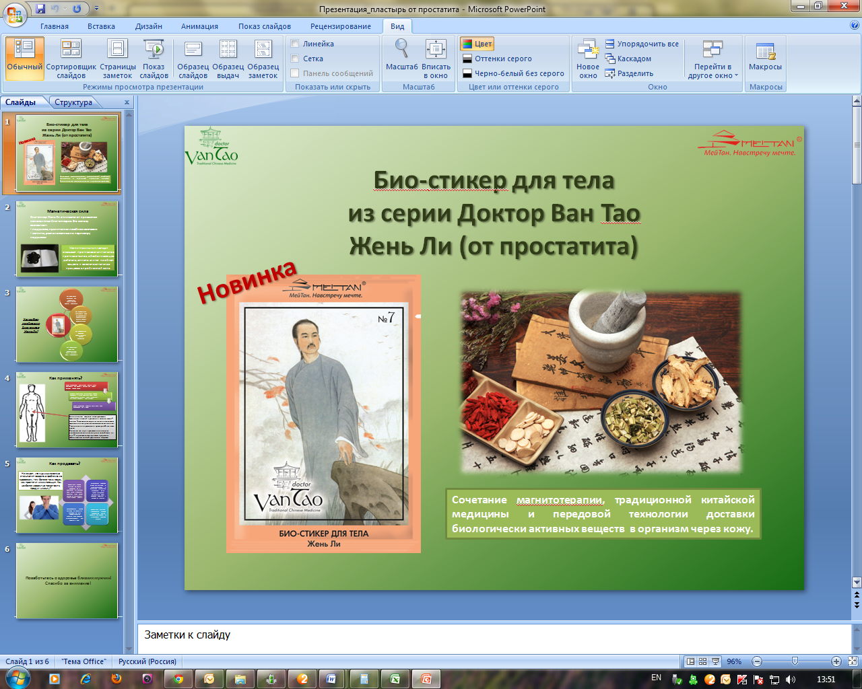Select the Слайды pane tab
This screenshot has height=689, width=862.
point(21,102)
